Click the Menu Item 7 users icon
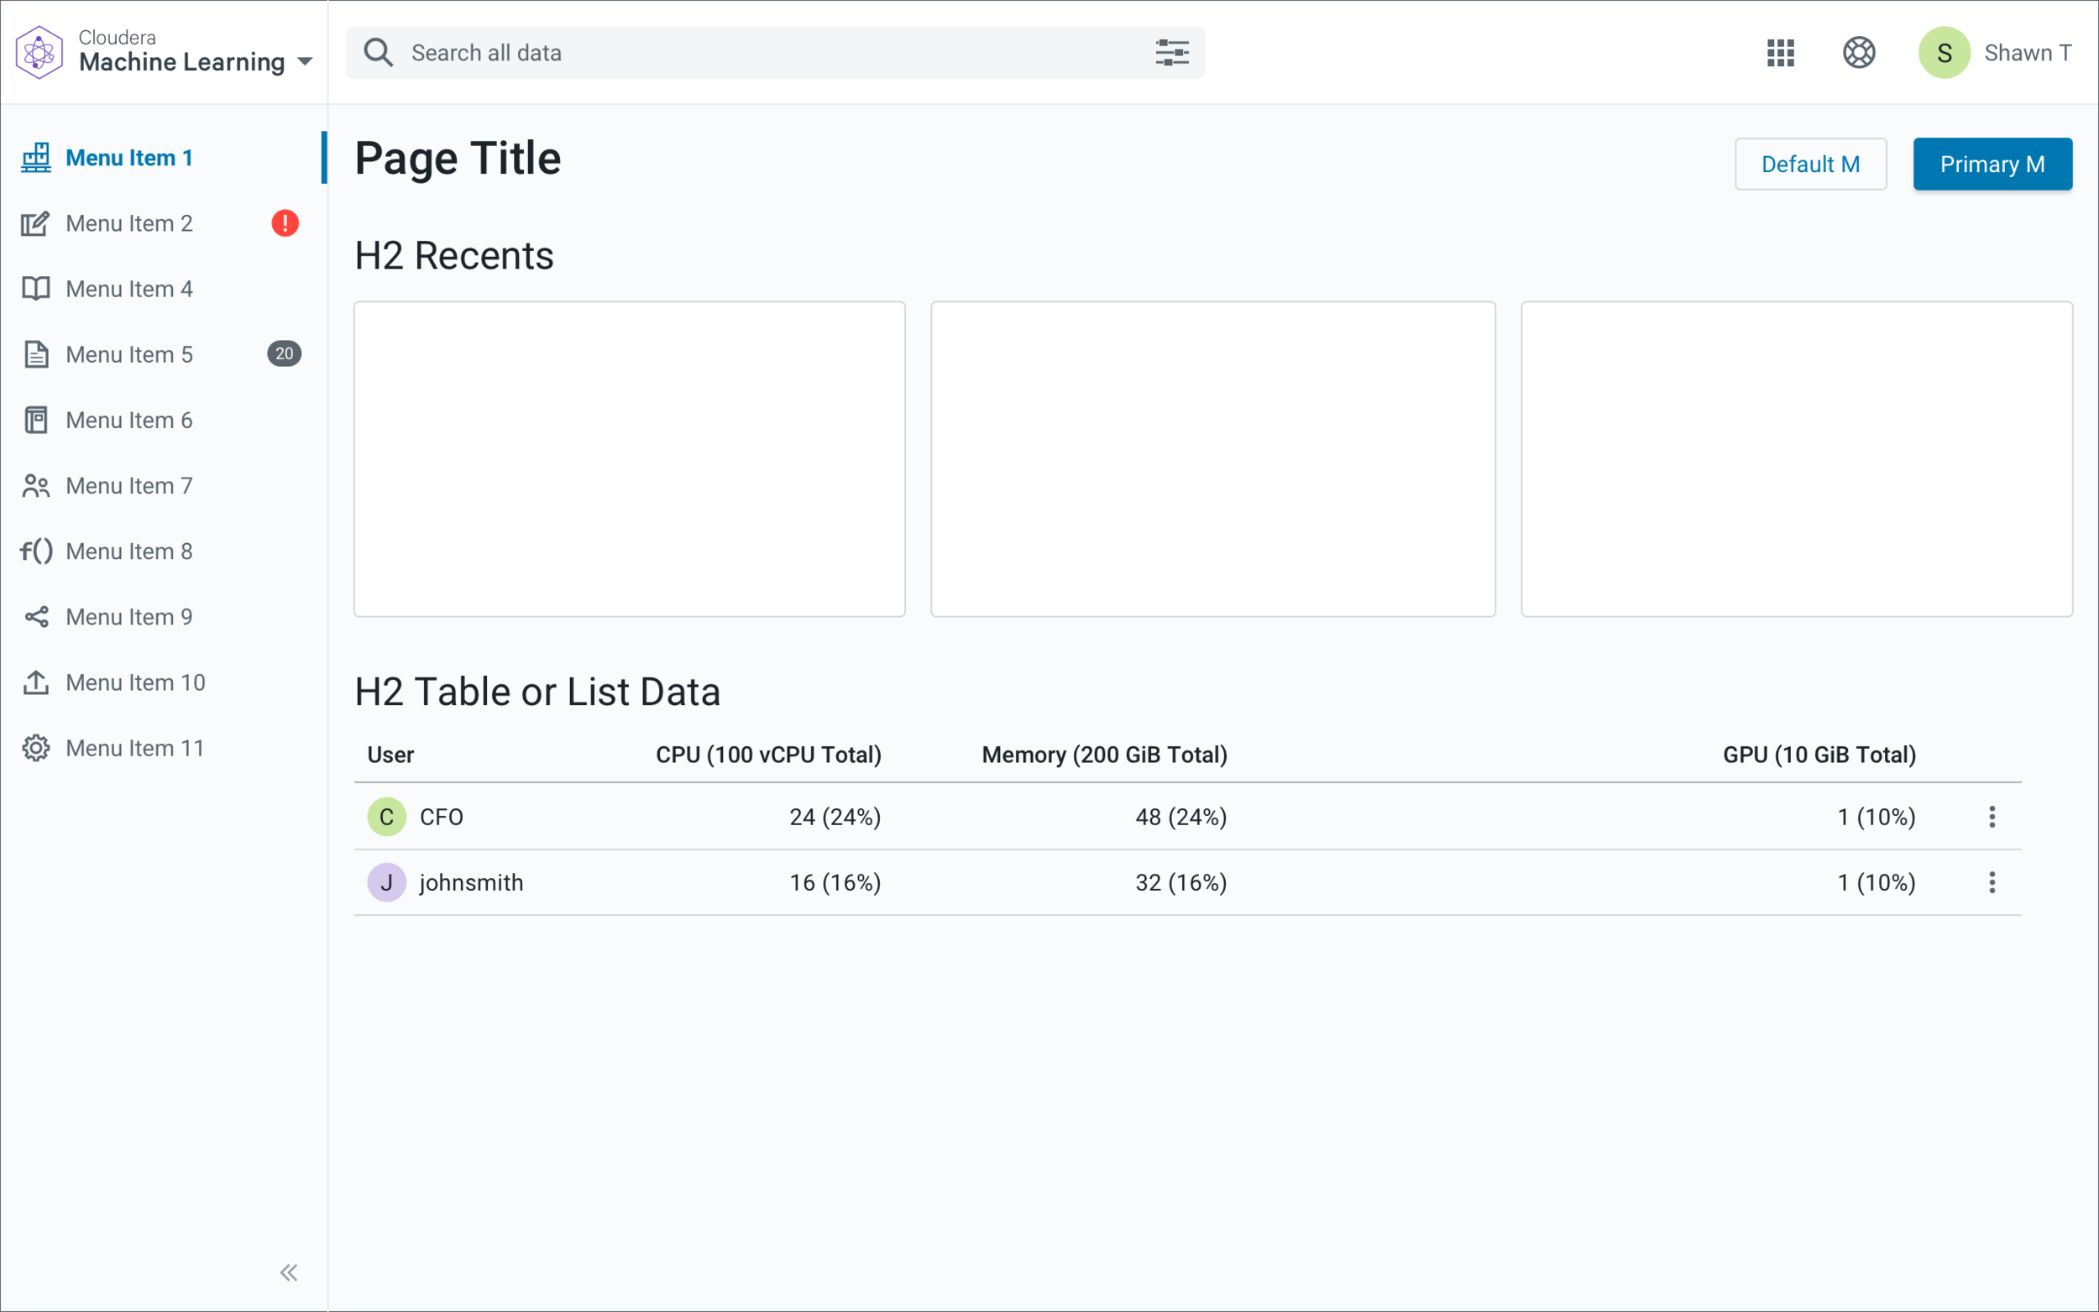2099x1312 pixels. tap(35, 486)
